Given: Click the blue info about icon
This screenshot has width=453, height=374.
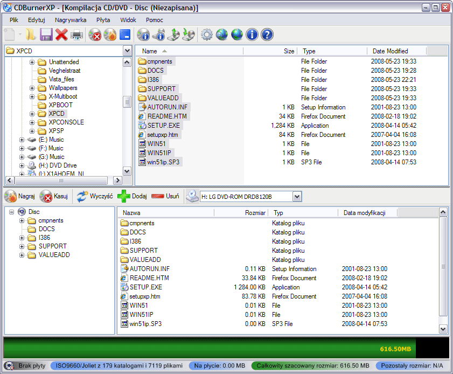Looking at the screenshot, I should point(252,34).
